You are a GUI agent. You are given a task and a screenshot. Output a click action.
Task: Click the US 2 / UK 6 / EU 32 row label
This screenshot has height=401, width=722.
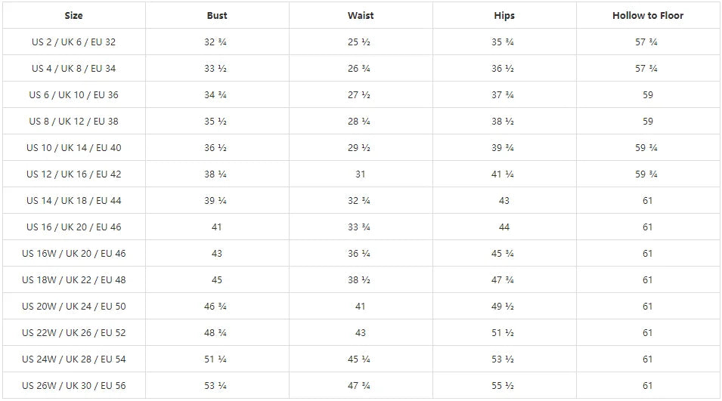pos(74,42)
